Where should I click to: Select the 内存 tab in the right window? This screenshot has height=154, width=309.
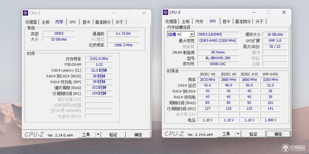(x=199, y=22)
